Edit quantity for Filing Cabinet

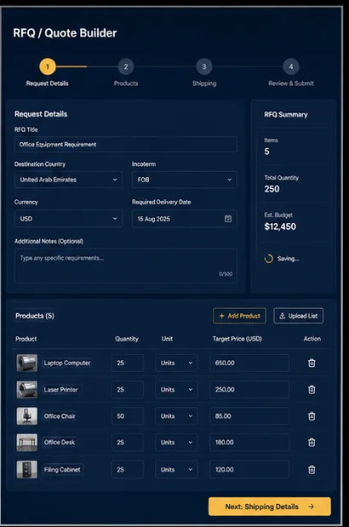(x=128, y=469)
